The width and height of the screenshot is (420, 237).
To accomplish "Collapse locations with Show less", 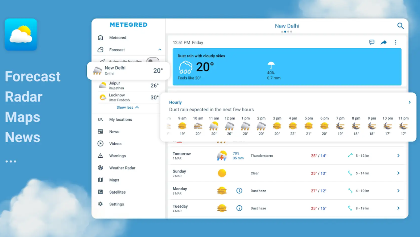I will tap(128, 107).
